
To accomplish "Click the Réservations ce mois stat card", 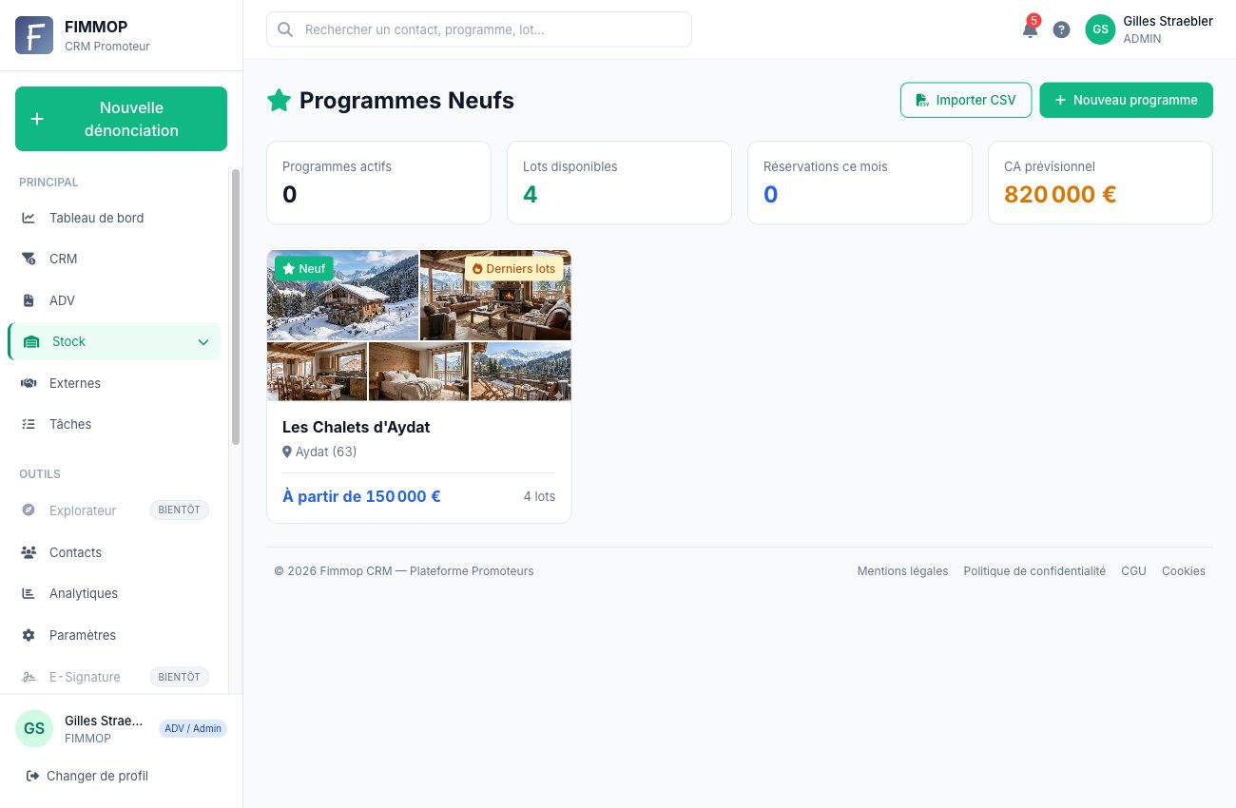I will coord(859,183).
